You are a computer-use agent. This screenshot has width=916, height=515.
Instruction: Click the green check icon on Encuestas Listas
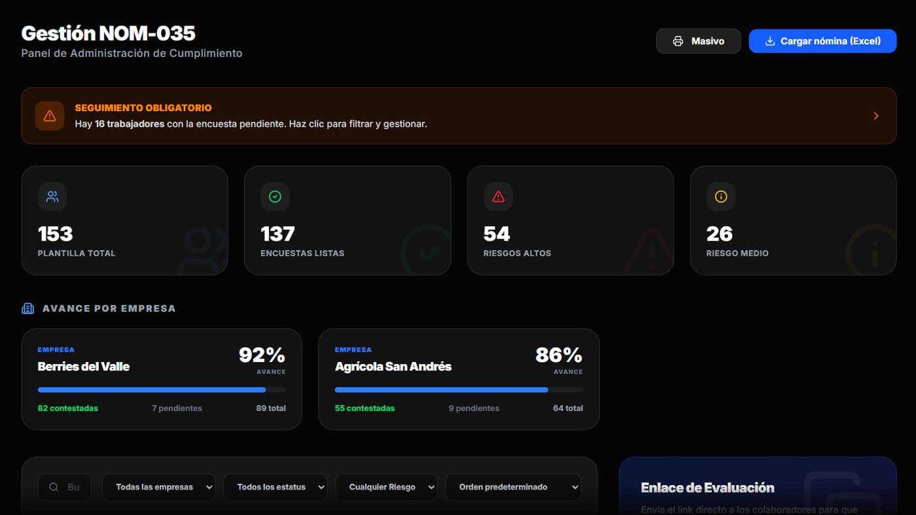point(275,196)
